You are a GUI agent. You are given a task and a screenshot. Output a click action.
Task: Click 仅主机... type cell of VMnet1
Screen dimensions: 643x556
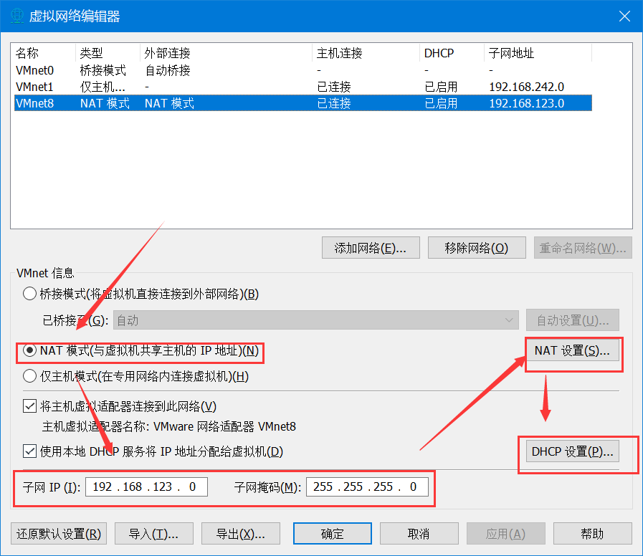tap(103, 87)
